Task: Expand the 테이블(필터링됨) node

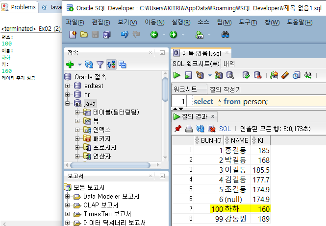Action: 77,113
